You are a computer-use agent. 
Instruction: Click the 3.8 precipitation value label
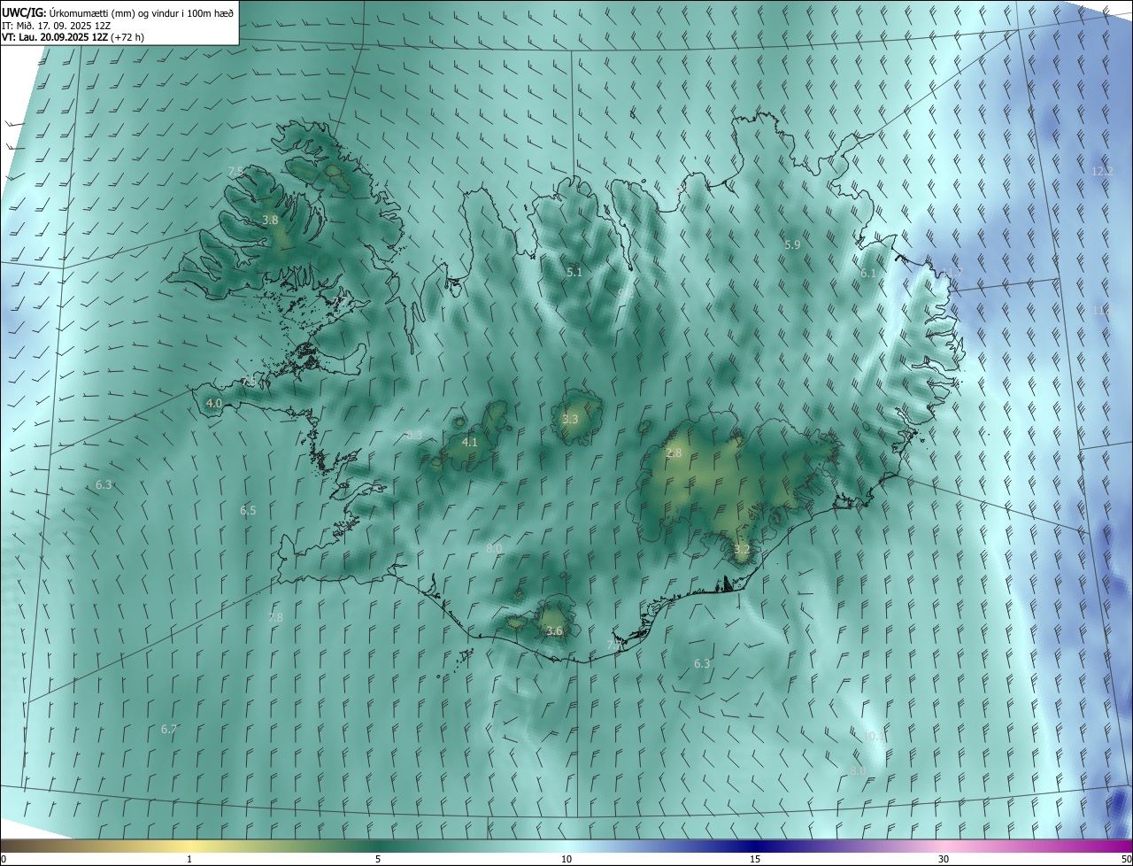coord(271,220)
